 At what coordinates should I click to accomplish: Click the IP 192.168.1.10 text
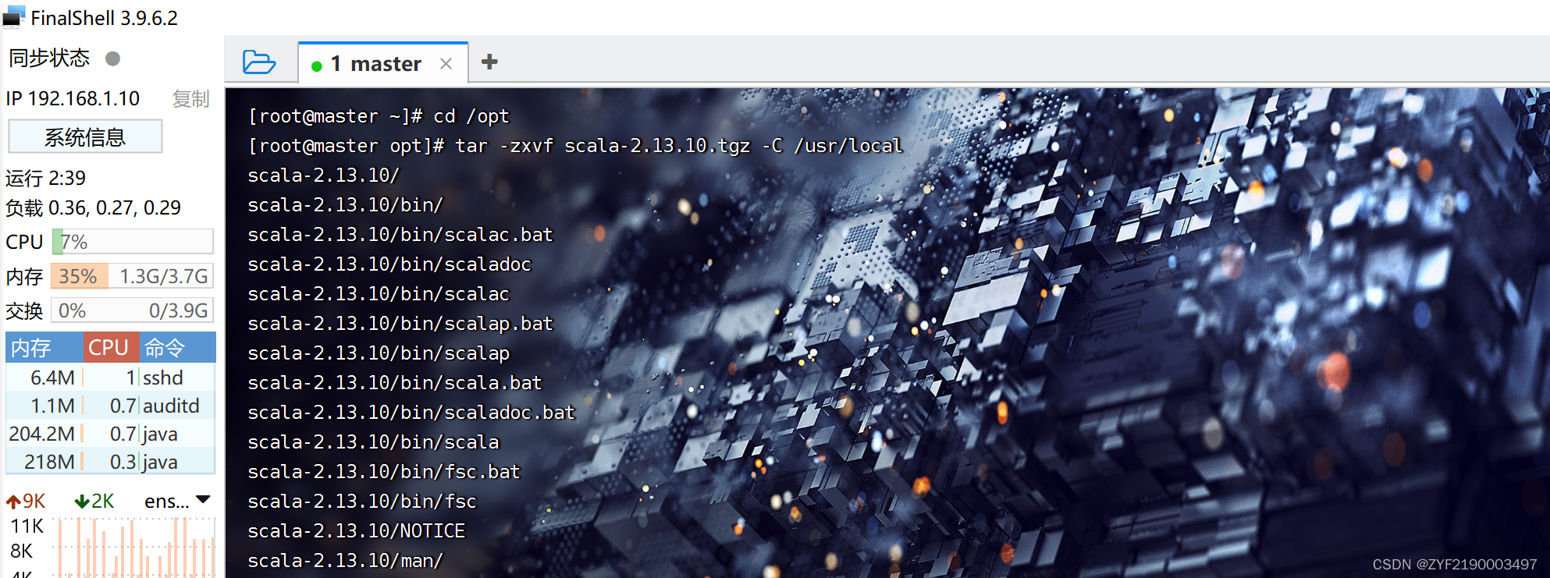pyautogui.click(x=73, y=99)
